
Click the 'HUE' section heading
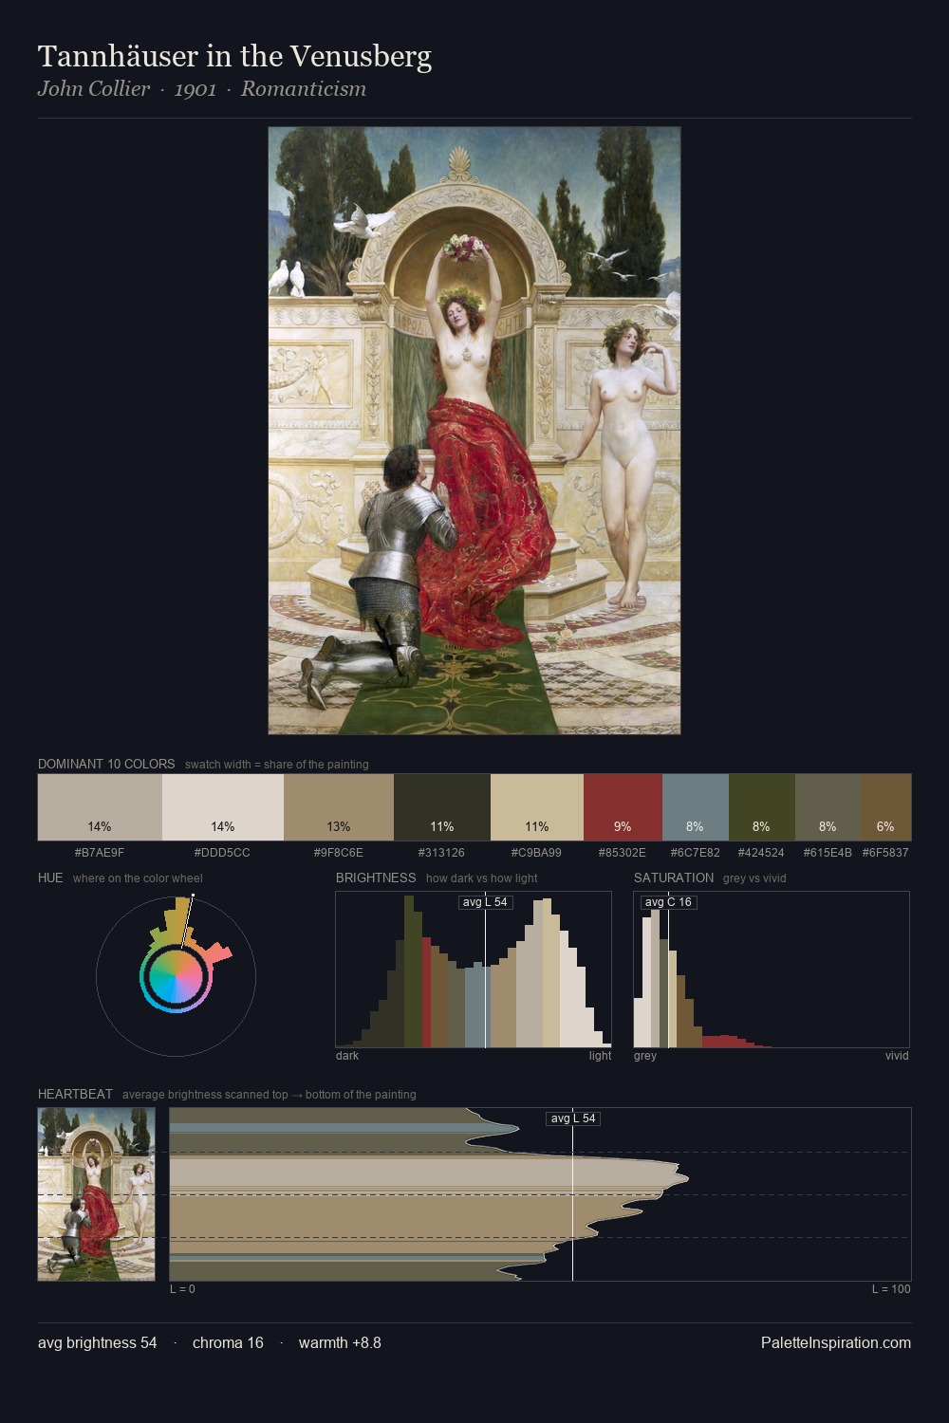coord(50,878)
